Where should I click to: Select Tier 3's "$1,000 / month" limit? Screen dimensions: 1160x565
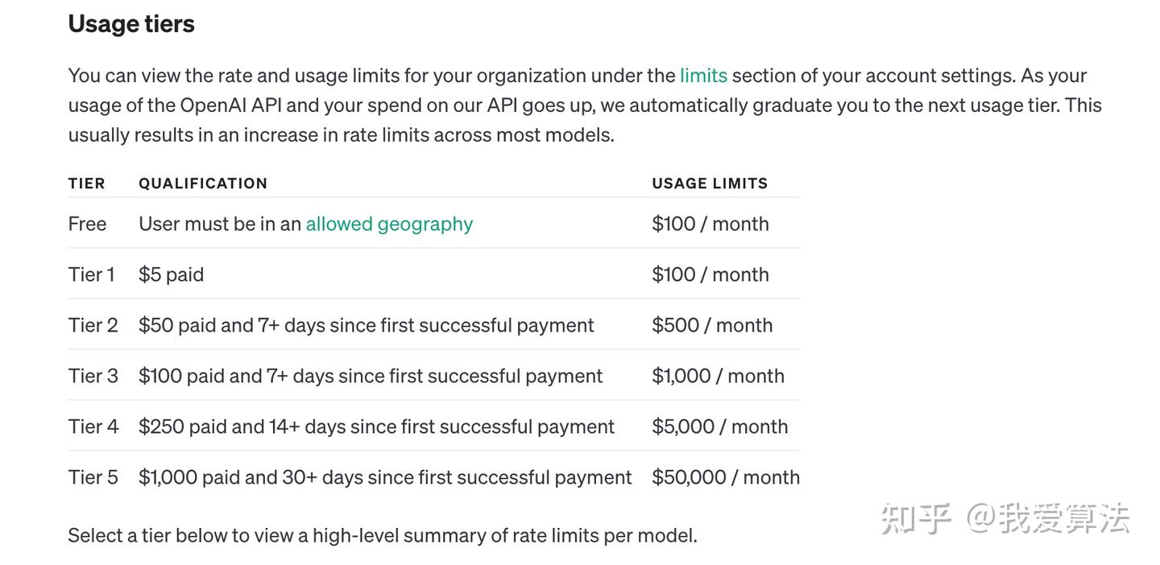click(x=718, y=376)
